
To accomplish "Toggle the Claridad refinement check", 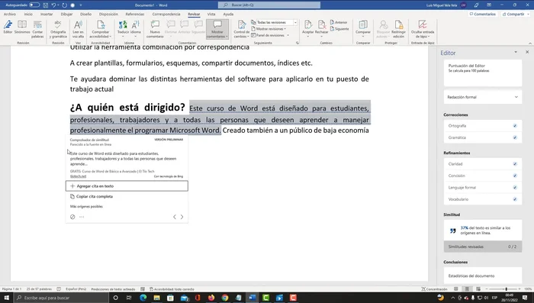I will (x=515, y=164).
